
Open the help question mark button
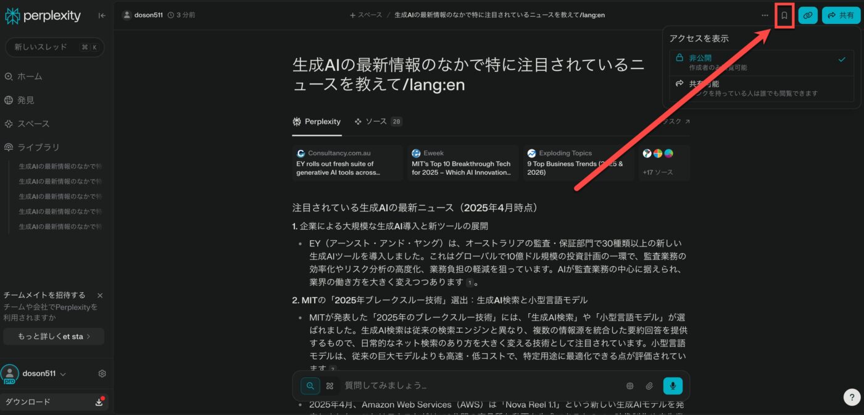pos(850,397)
